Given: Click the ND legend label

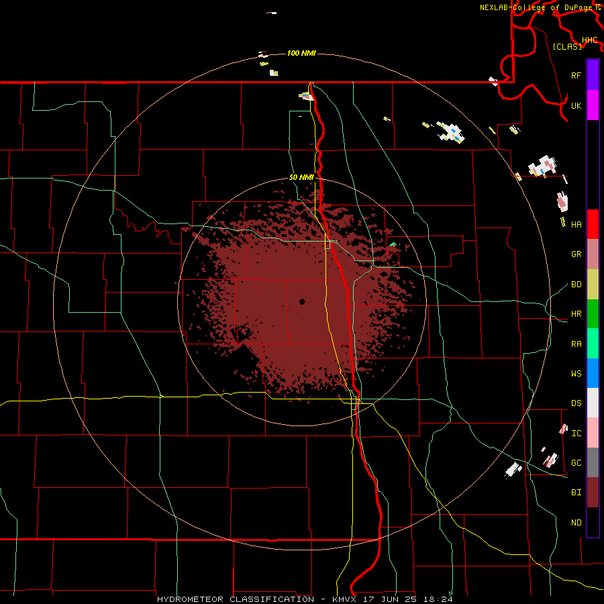Looking at the screenshot, I should (x=576, y=523).
